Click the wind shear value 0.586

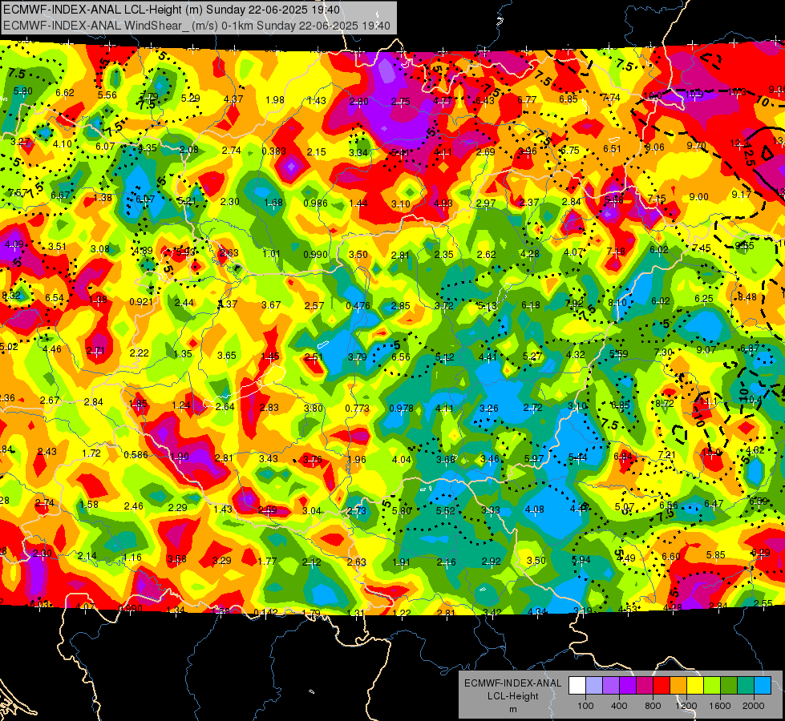point(136,455)
